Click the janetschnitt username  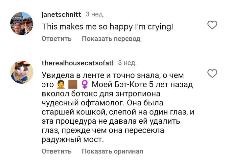click(62, 15)
